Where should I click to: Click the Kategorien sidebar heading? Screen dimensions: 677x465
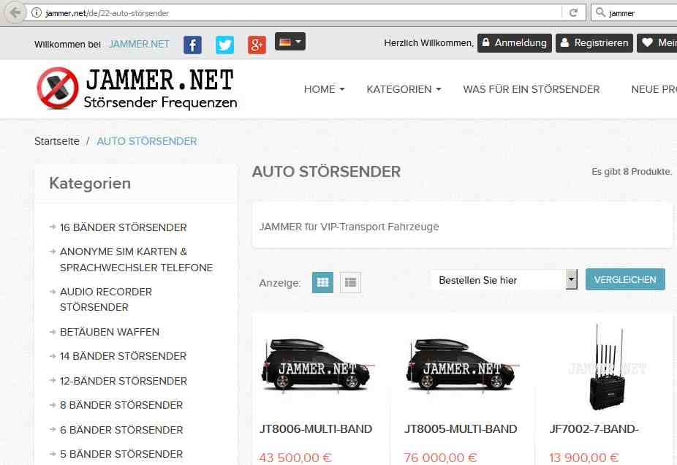pos(90,184)
